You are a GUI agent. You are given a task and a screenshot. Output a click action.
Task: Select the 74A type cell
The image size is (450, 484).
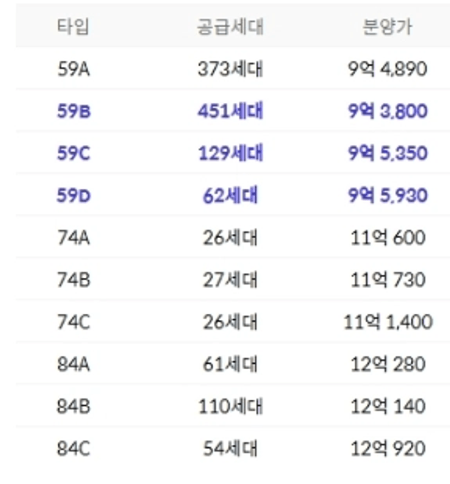(x=73, y=238)
